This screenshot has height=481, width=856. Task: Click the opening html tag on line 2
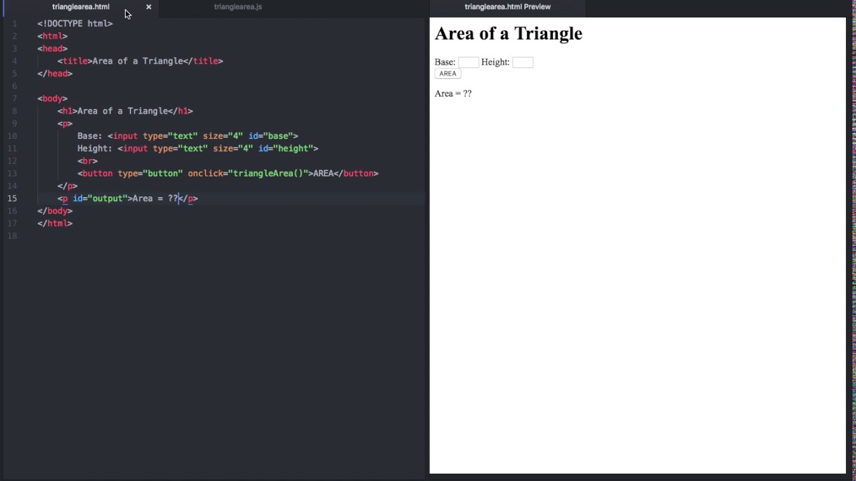click(x=52, y=36)
